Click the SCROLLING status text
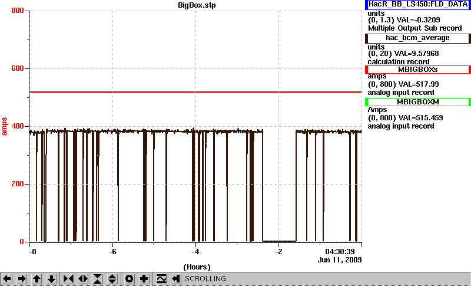The width and height of the screenshot is (471, 286). pos(205,279)
